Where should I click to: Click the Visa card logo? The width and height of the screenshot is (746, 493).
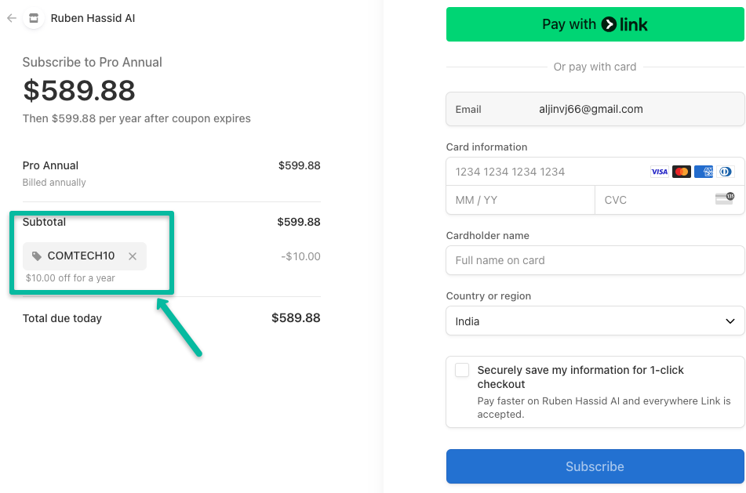click(x=659, y=172)
